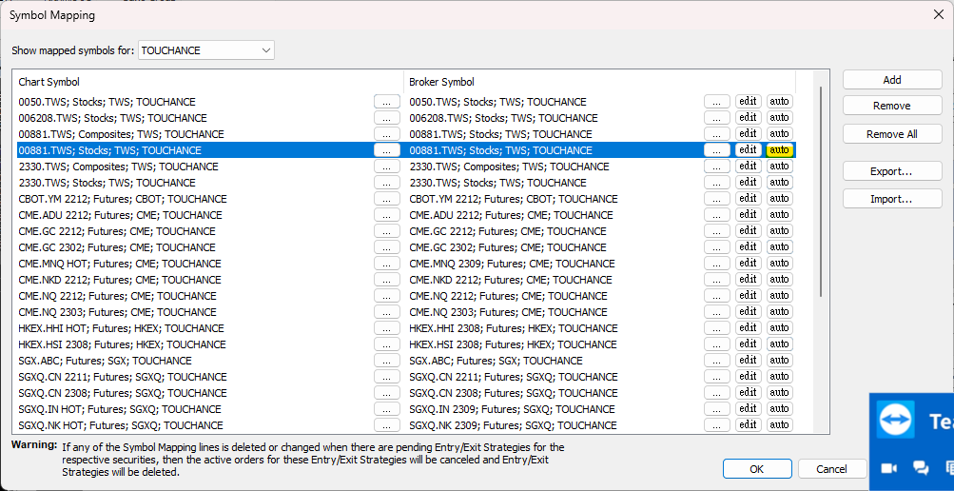Click the Remove All button

(x=892, y=134)
